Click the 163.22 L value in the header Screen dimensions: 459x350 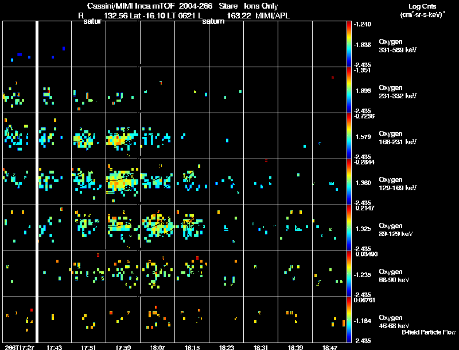(x=239, y=16)
